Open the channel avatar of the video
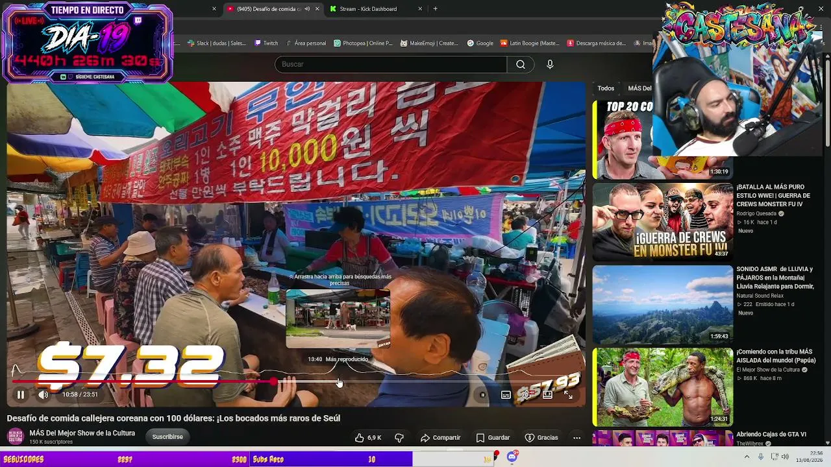831x467 pixels. click(15, 437)
